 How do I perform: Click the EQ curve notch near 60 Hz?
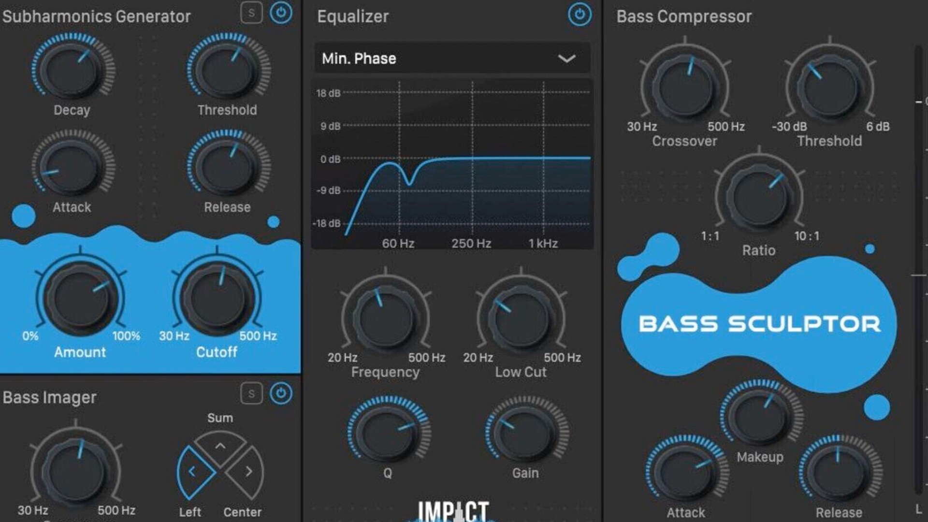tap(410, 183)
